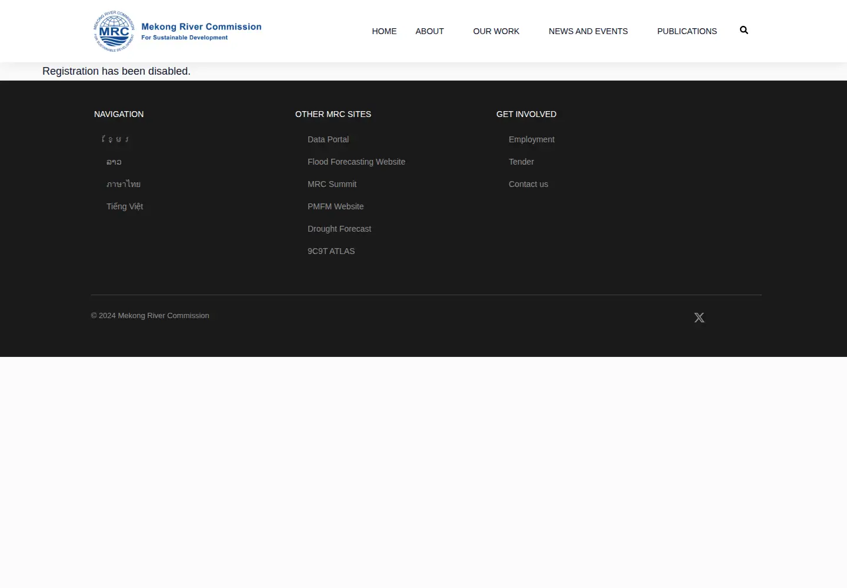This screenshot has height=588, width=847.
Task: Go to the HOME menu item
Action: pos(384,31)
